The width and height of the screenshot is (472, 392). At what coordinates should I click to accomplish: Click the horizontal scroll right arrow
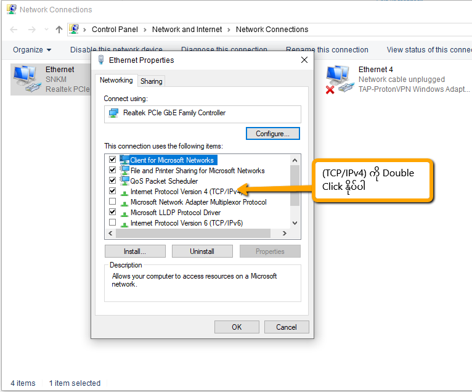pos(285,234)
